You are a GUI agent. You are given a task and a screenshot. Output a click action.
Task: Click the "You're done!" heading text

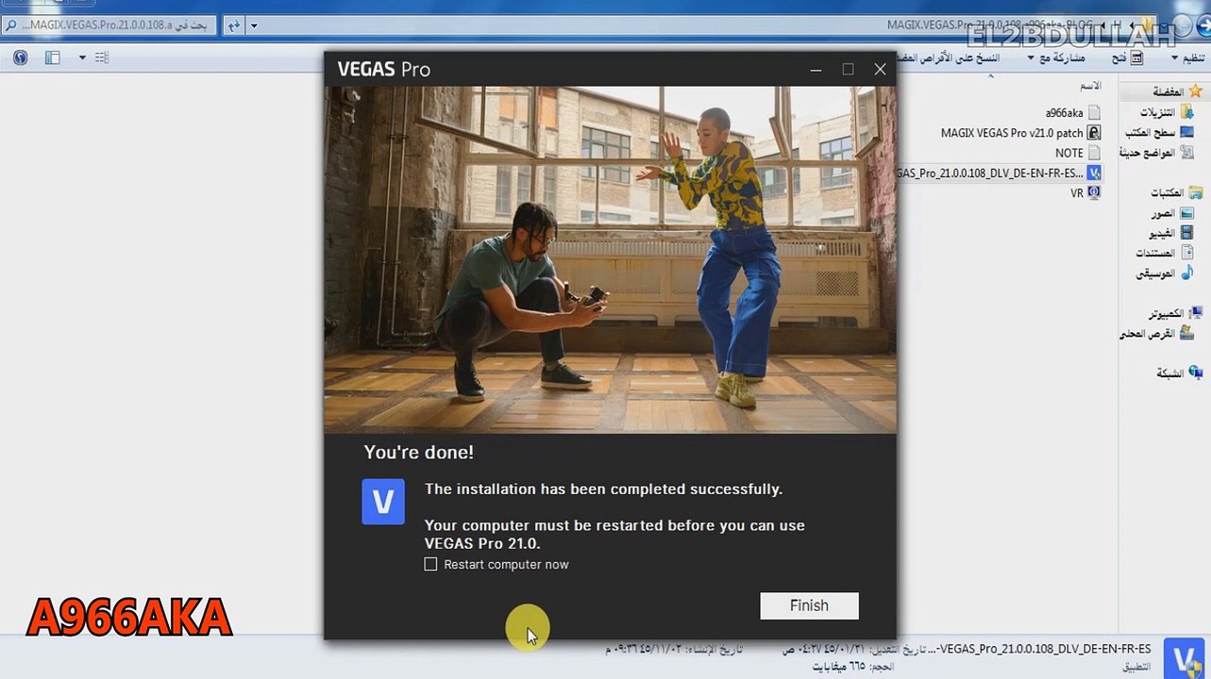click(x=419, y=453)
